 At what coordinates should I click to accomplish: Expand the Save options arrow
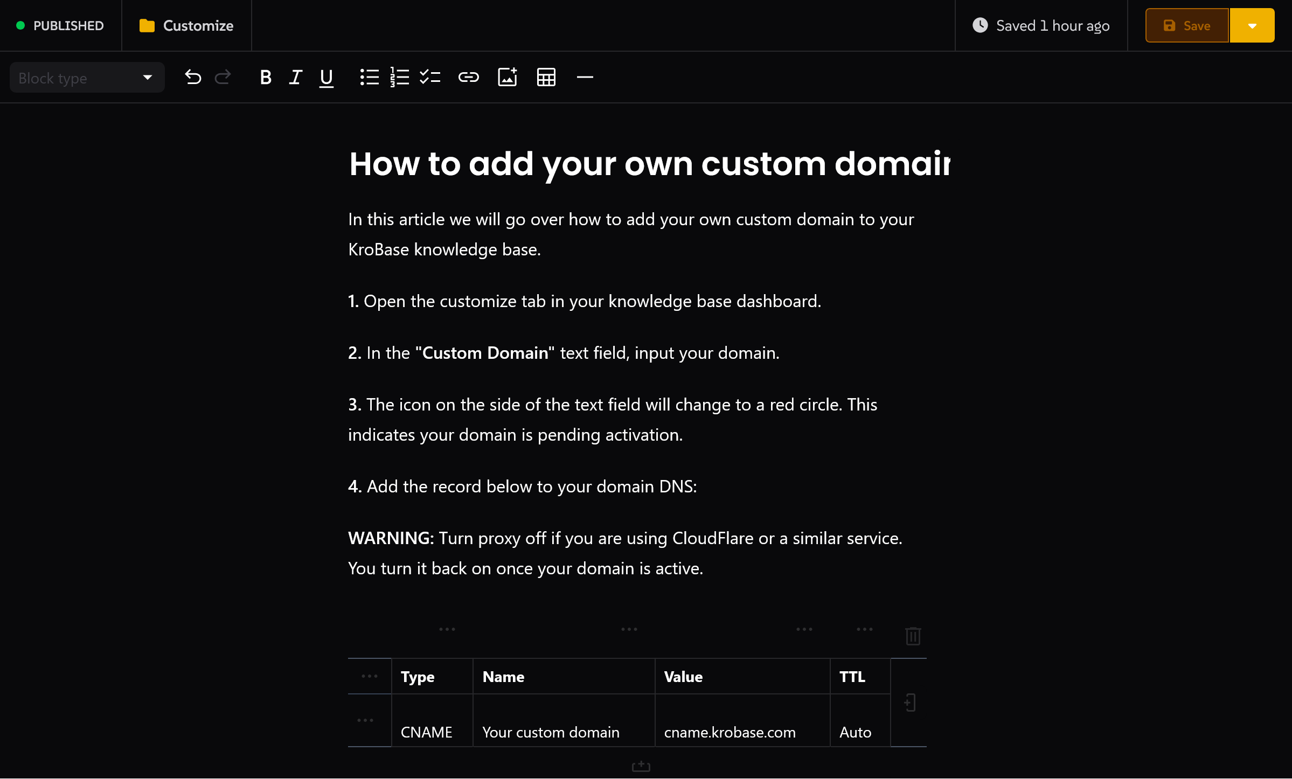coord(1252,26)
